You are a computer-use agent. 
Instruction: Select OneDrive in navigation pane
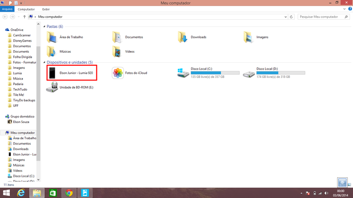tap(14, 30)
